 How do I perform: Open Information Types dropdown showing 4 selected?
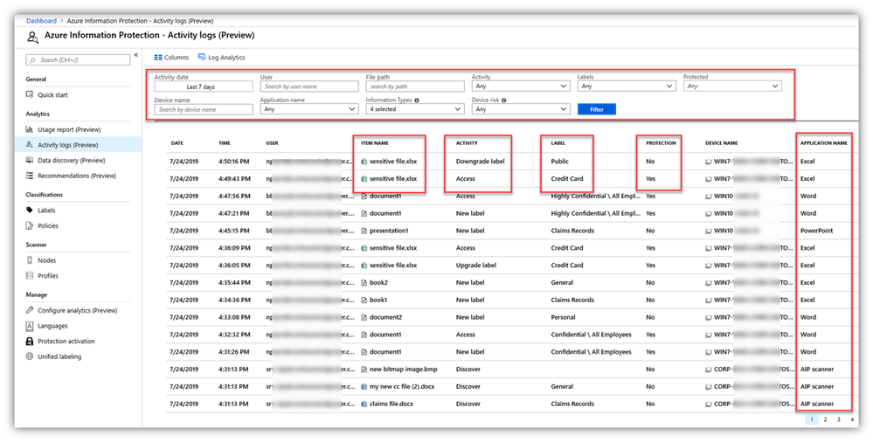(415, 110)
